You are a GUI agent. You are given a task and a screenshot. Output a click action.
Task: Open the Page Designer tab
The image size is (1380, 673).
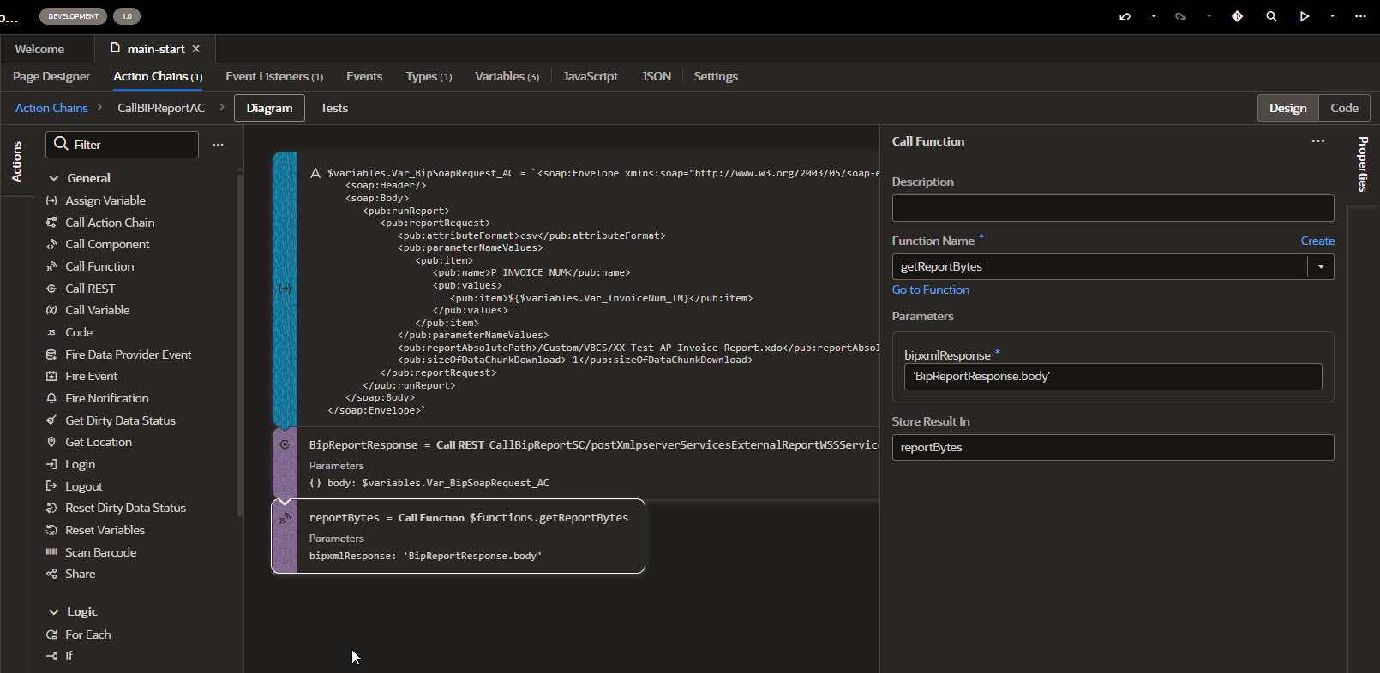[51, 76]
